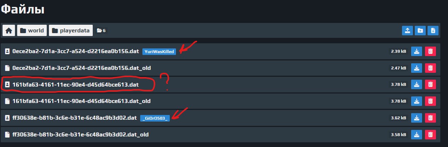Click the YuriWasKilled player tag
448x147 pixels.
[159, 51]
